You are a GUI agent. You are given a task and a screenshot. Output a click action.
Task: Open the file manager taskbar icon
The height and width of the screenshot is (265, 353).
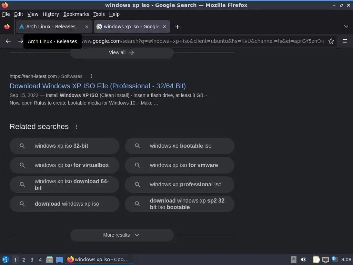click(50, 259)
